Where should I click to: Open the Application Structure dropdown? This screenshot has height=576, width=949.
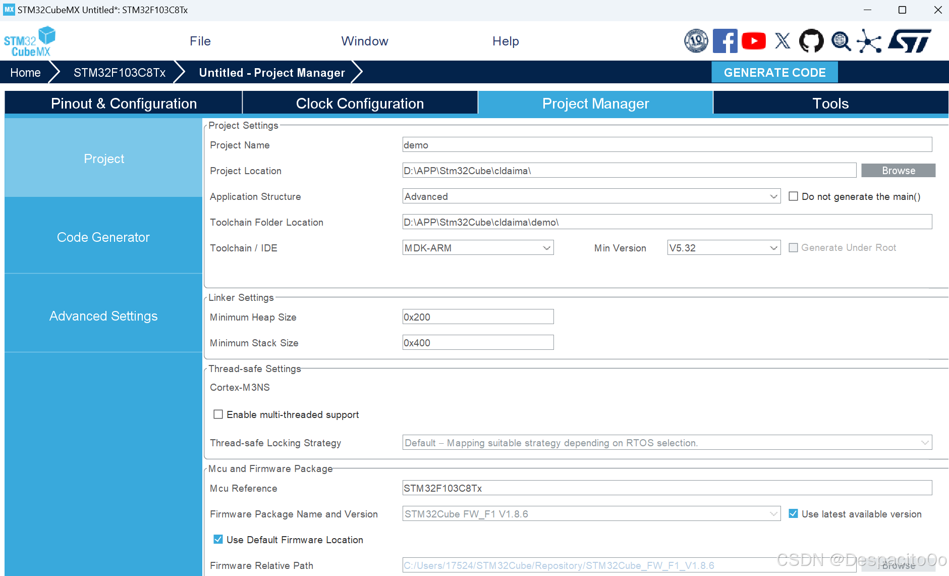click(591, 196)
